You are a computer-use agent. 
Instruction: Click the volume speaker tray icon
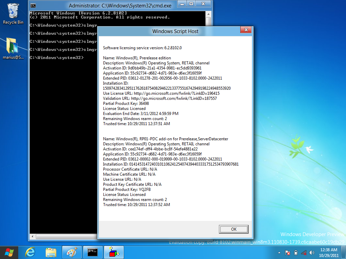(312, 253)
